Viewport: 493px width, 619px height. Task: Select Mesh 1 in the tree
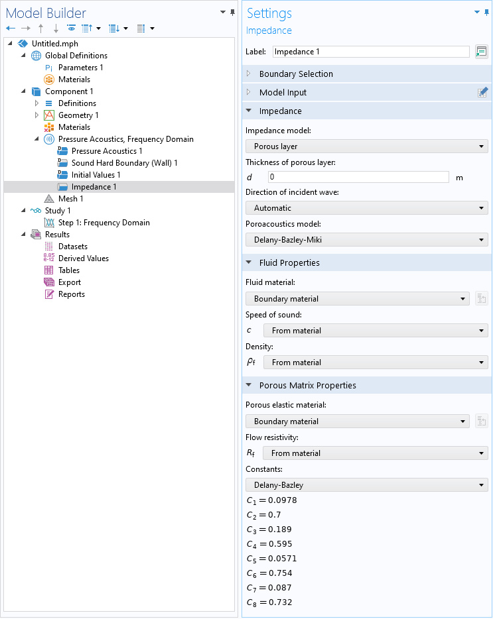pyautogui.click(x=71, y=199)
